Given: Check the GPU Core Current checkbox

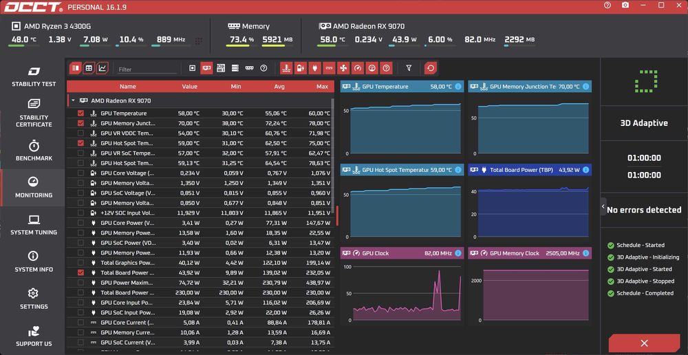Looking at the screenshot, I should click(80, 323).
